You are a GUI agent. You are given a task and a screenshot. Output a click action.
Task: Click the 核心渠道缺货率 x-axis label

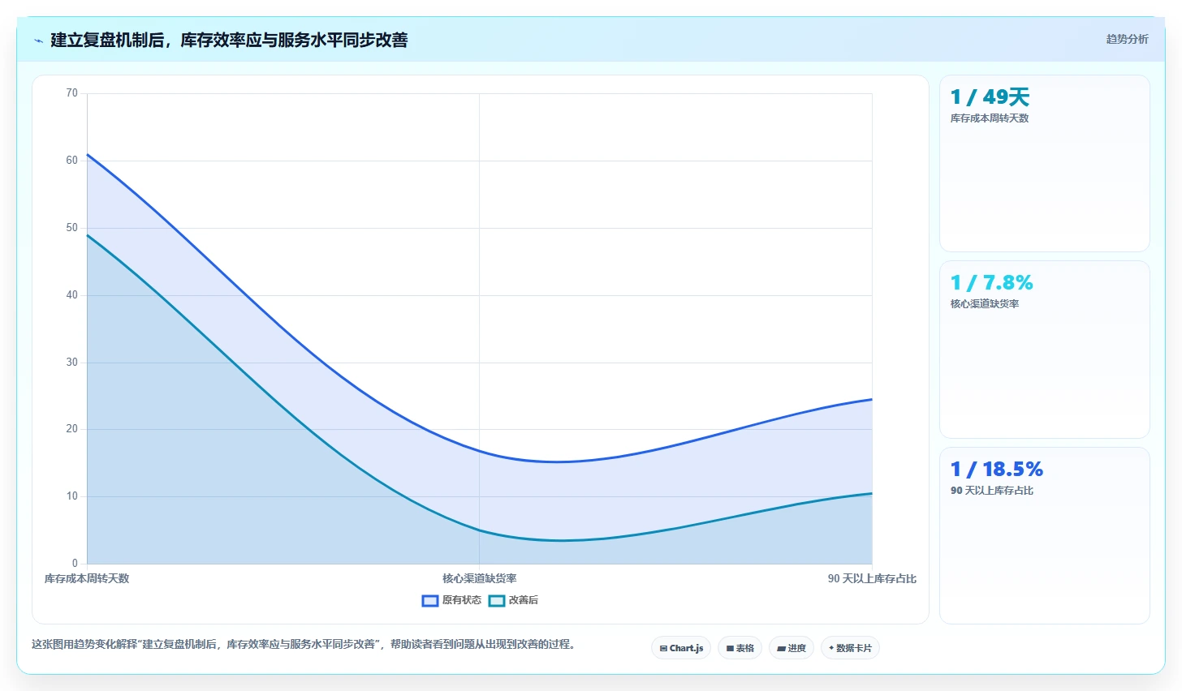(479, 579)
